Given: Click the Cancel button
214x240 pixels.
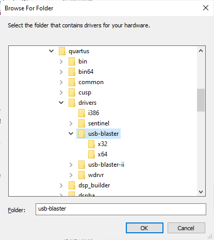Looking at the screenshot, I should [186, 228].
